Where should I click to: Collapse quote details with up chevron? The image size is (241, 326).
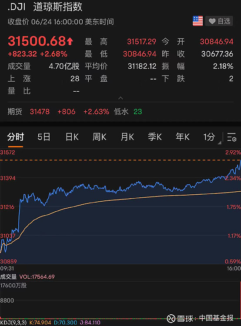120,98
